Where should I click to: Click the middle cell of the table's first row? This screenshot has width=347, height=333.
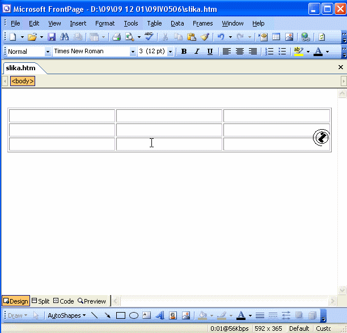click(x=169, y=116)
